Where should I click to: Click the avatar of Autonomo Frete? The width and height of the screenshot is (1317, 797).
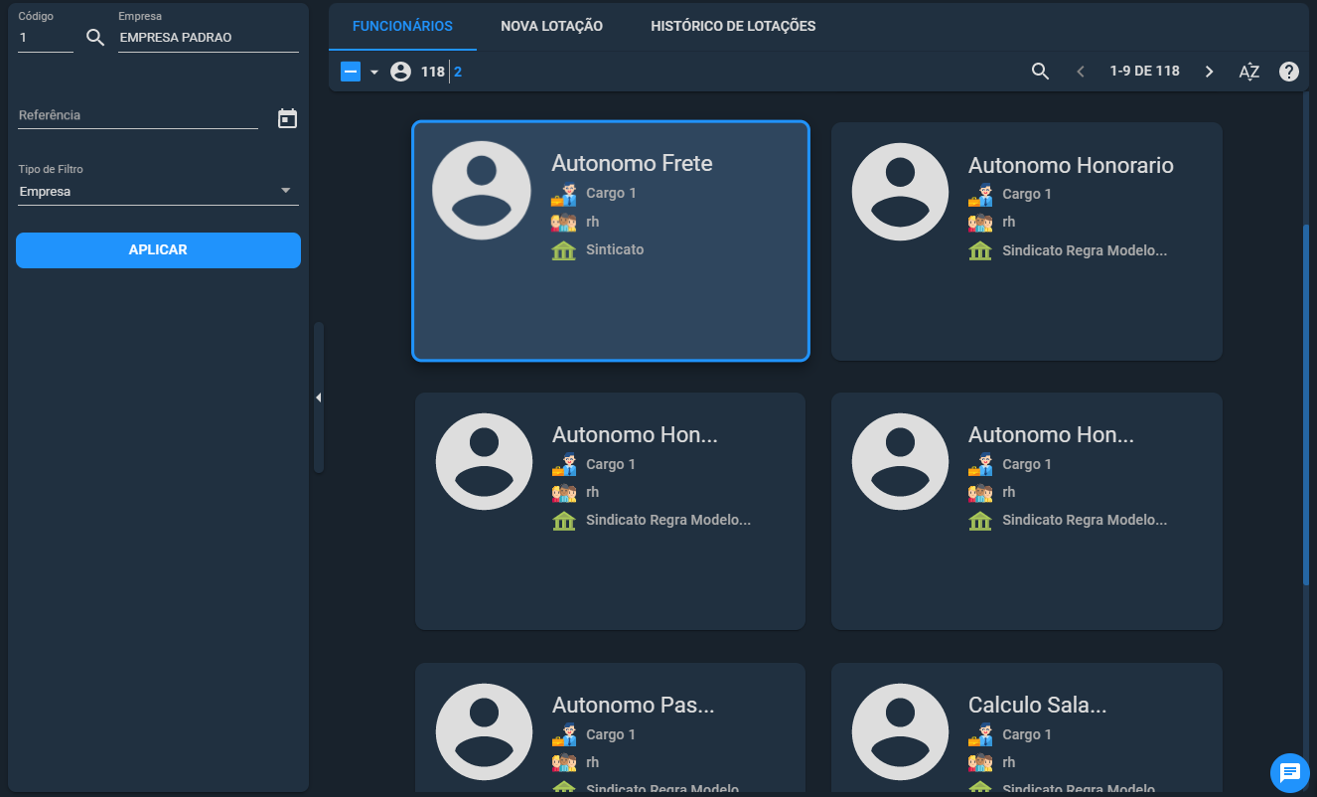(482, 191)
